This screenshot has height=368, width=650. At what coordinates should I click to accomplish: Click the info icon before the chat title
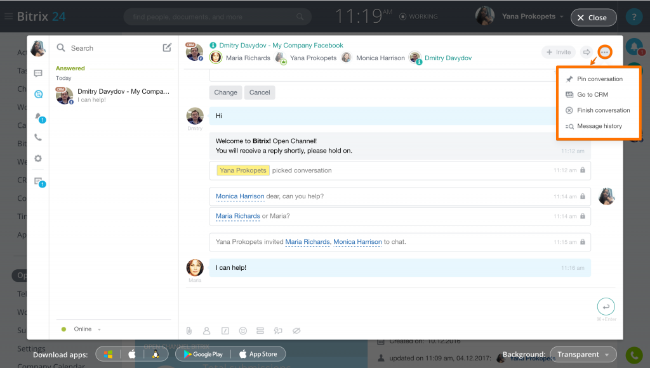tap(213, 45)
